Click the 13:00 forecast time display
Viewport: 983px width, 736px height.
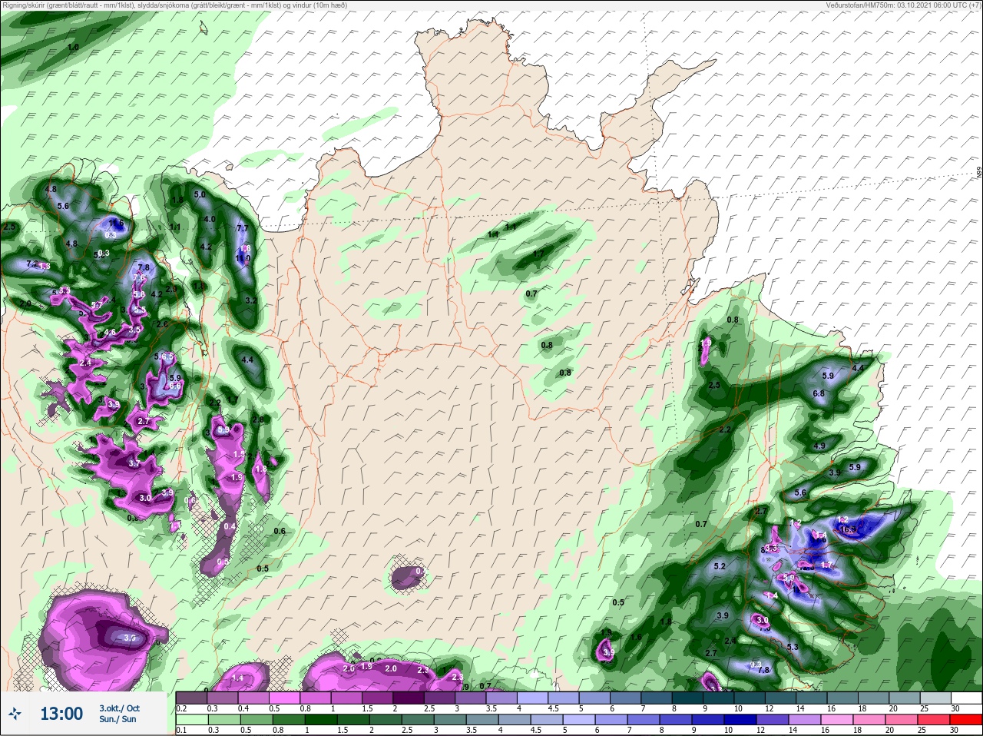click(x=61, y=714)
